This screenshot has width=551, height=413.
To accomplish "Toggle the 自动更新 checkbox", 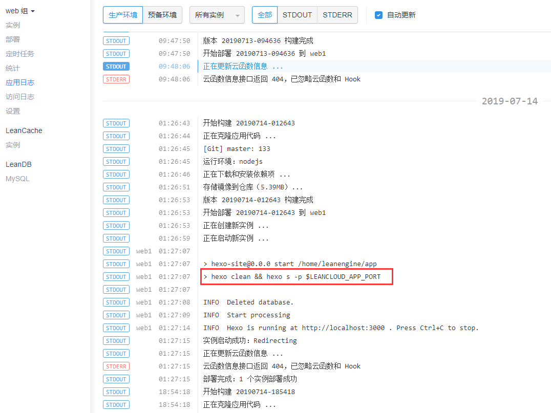I will pos(378,15).
